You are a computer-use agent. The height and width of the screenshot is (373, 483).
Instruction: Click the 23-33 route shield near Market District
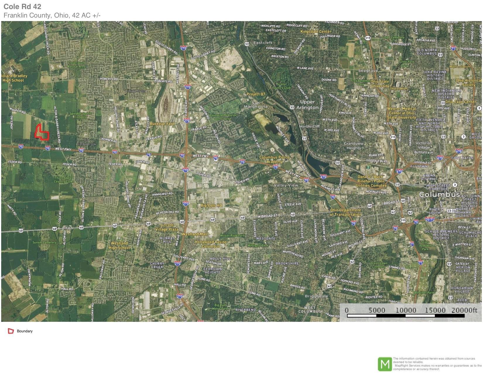[x=451, y=211]
